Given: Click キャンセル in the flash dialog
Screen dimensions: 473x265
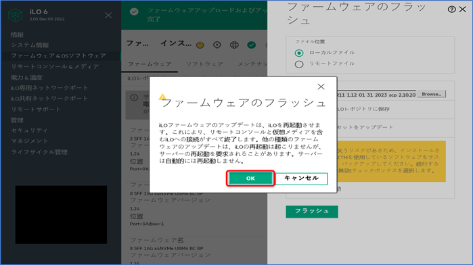Looking at the screenshot, I should coord(301,178).
